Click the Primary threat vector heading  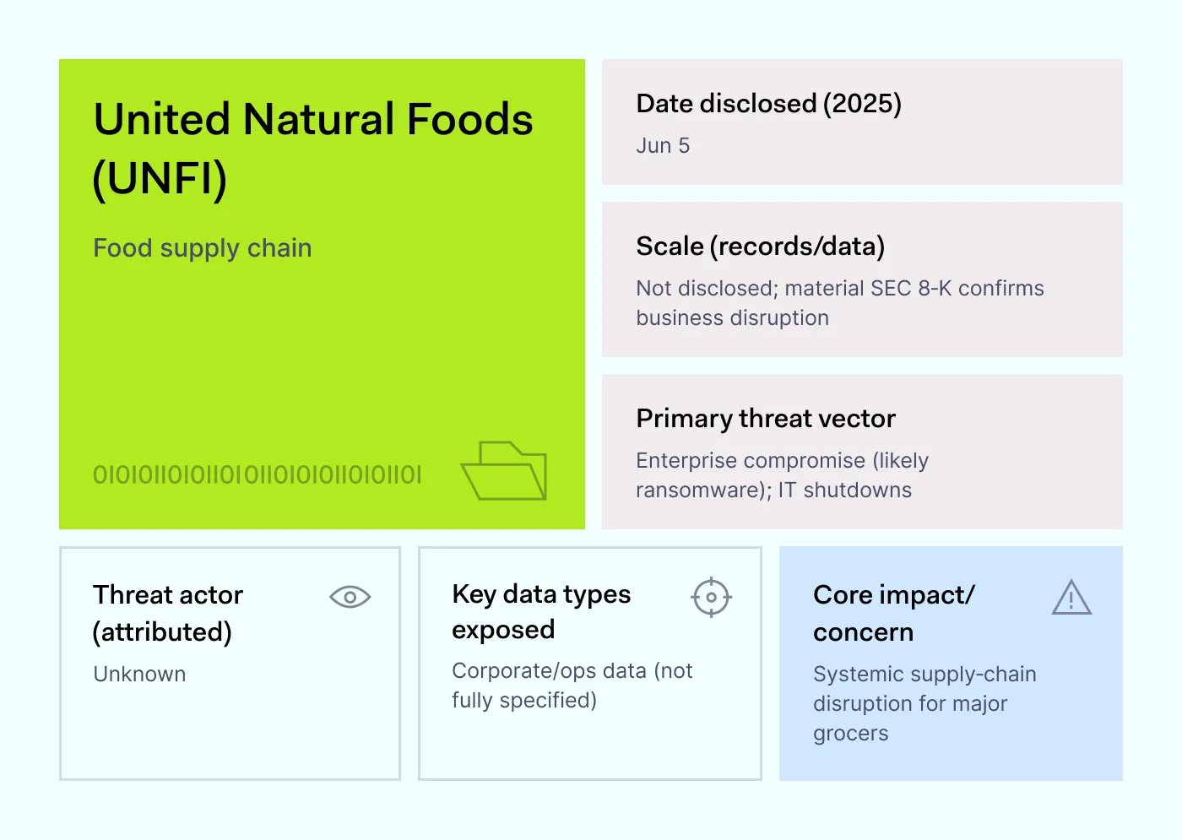pos(765,419)
